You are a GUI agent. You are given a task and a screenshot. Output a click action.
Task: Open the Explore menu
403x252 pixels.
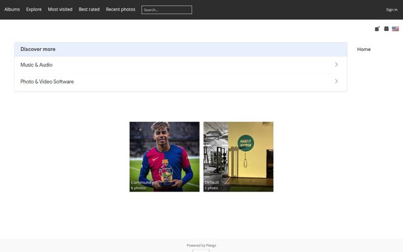tap(34, 10)
